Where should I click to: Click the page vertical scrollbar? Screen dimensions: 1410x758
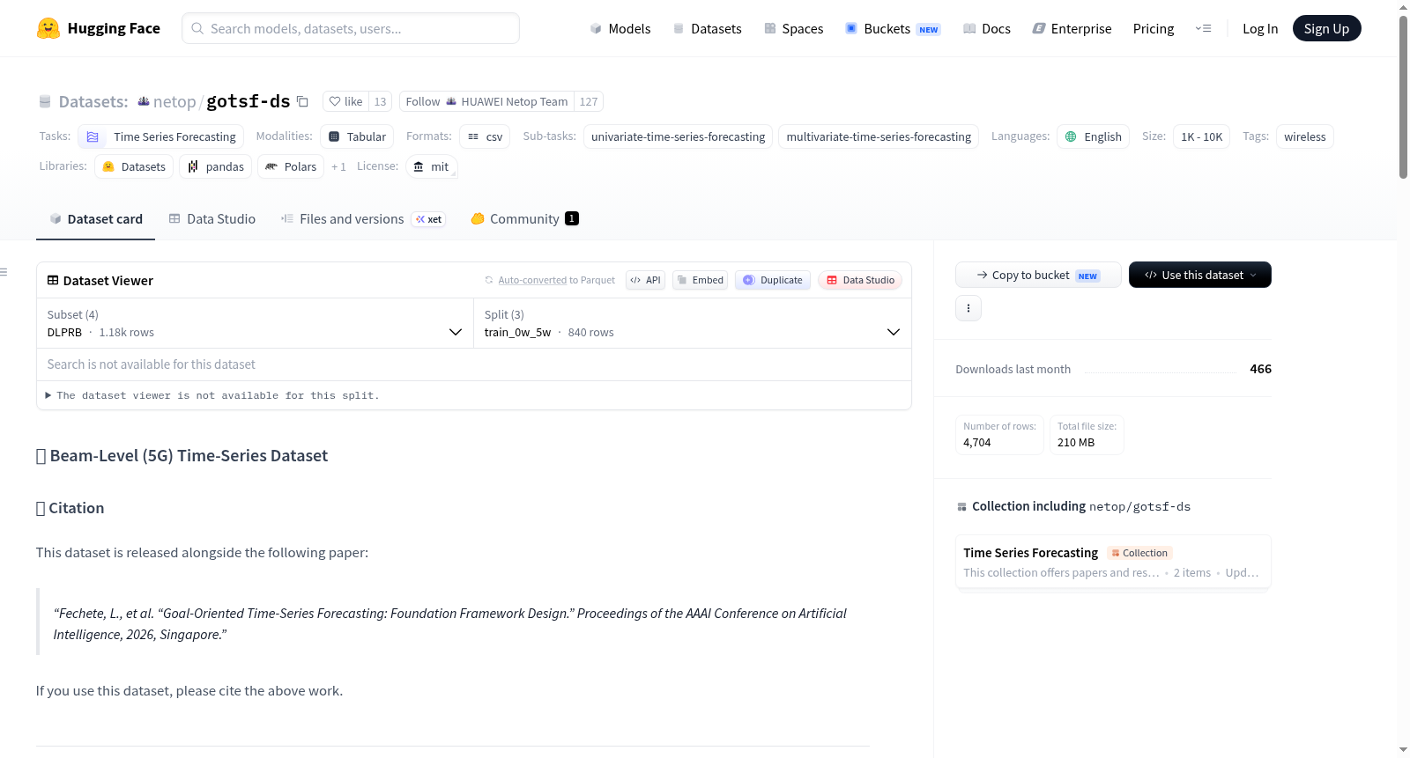click(1403, 97)
